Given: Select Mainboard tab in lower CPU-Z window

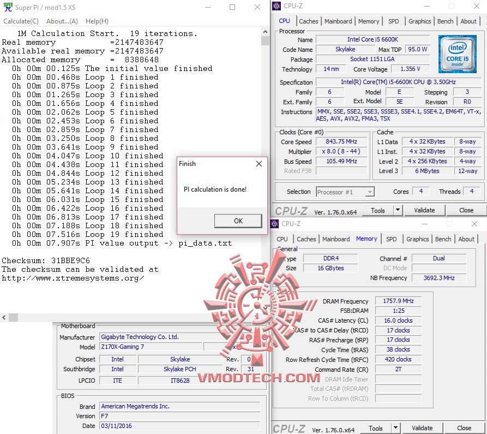Looking at the screenshot, I should click(336, 239).
